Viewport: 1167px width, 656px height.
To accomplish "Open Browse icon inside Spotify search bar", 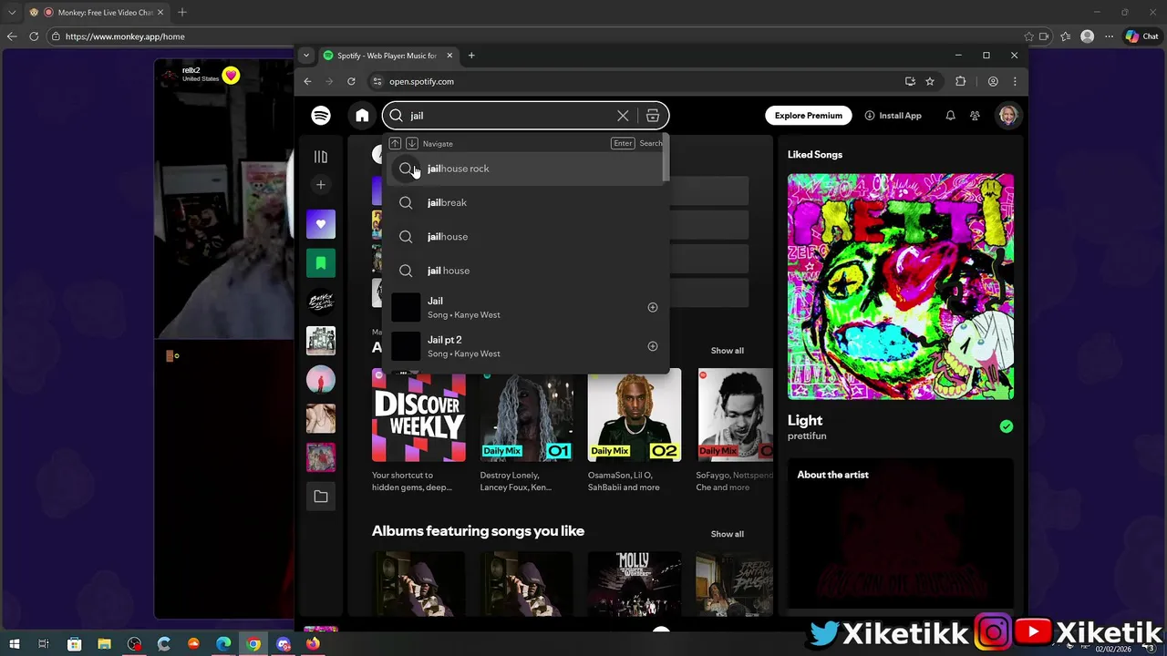I will [x=653, y=116].
